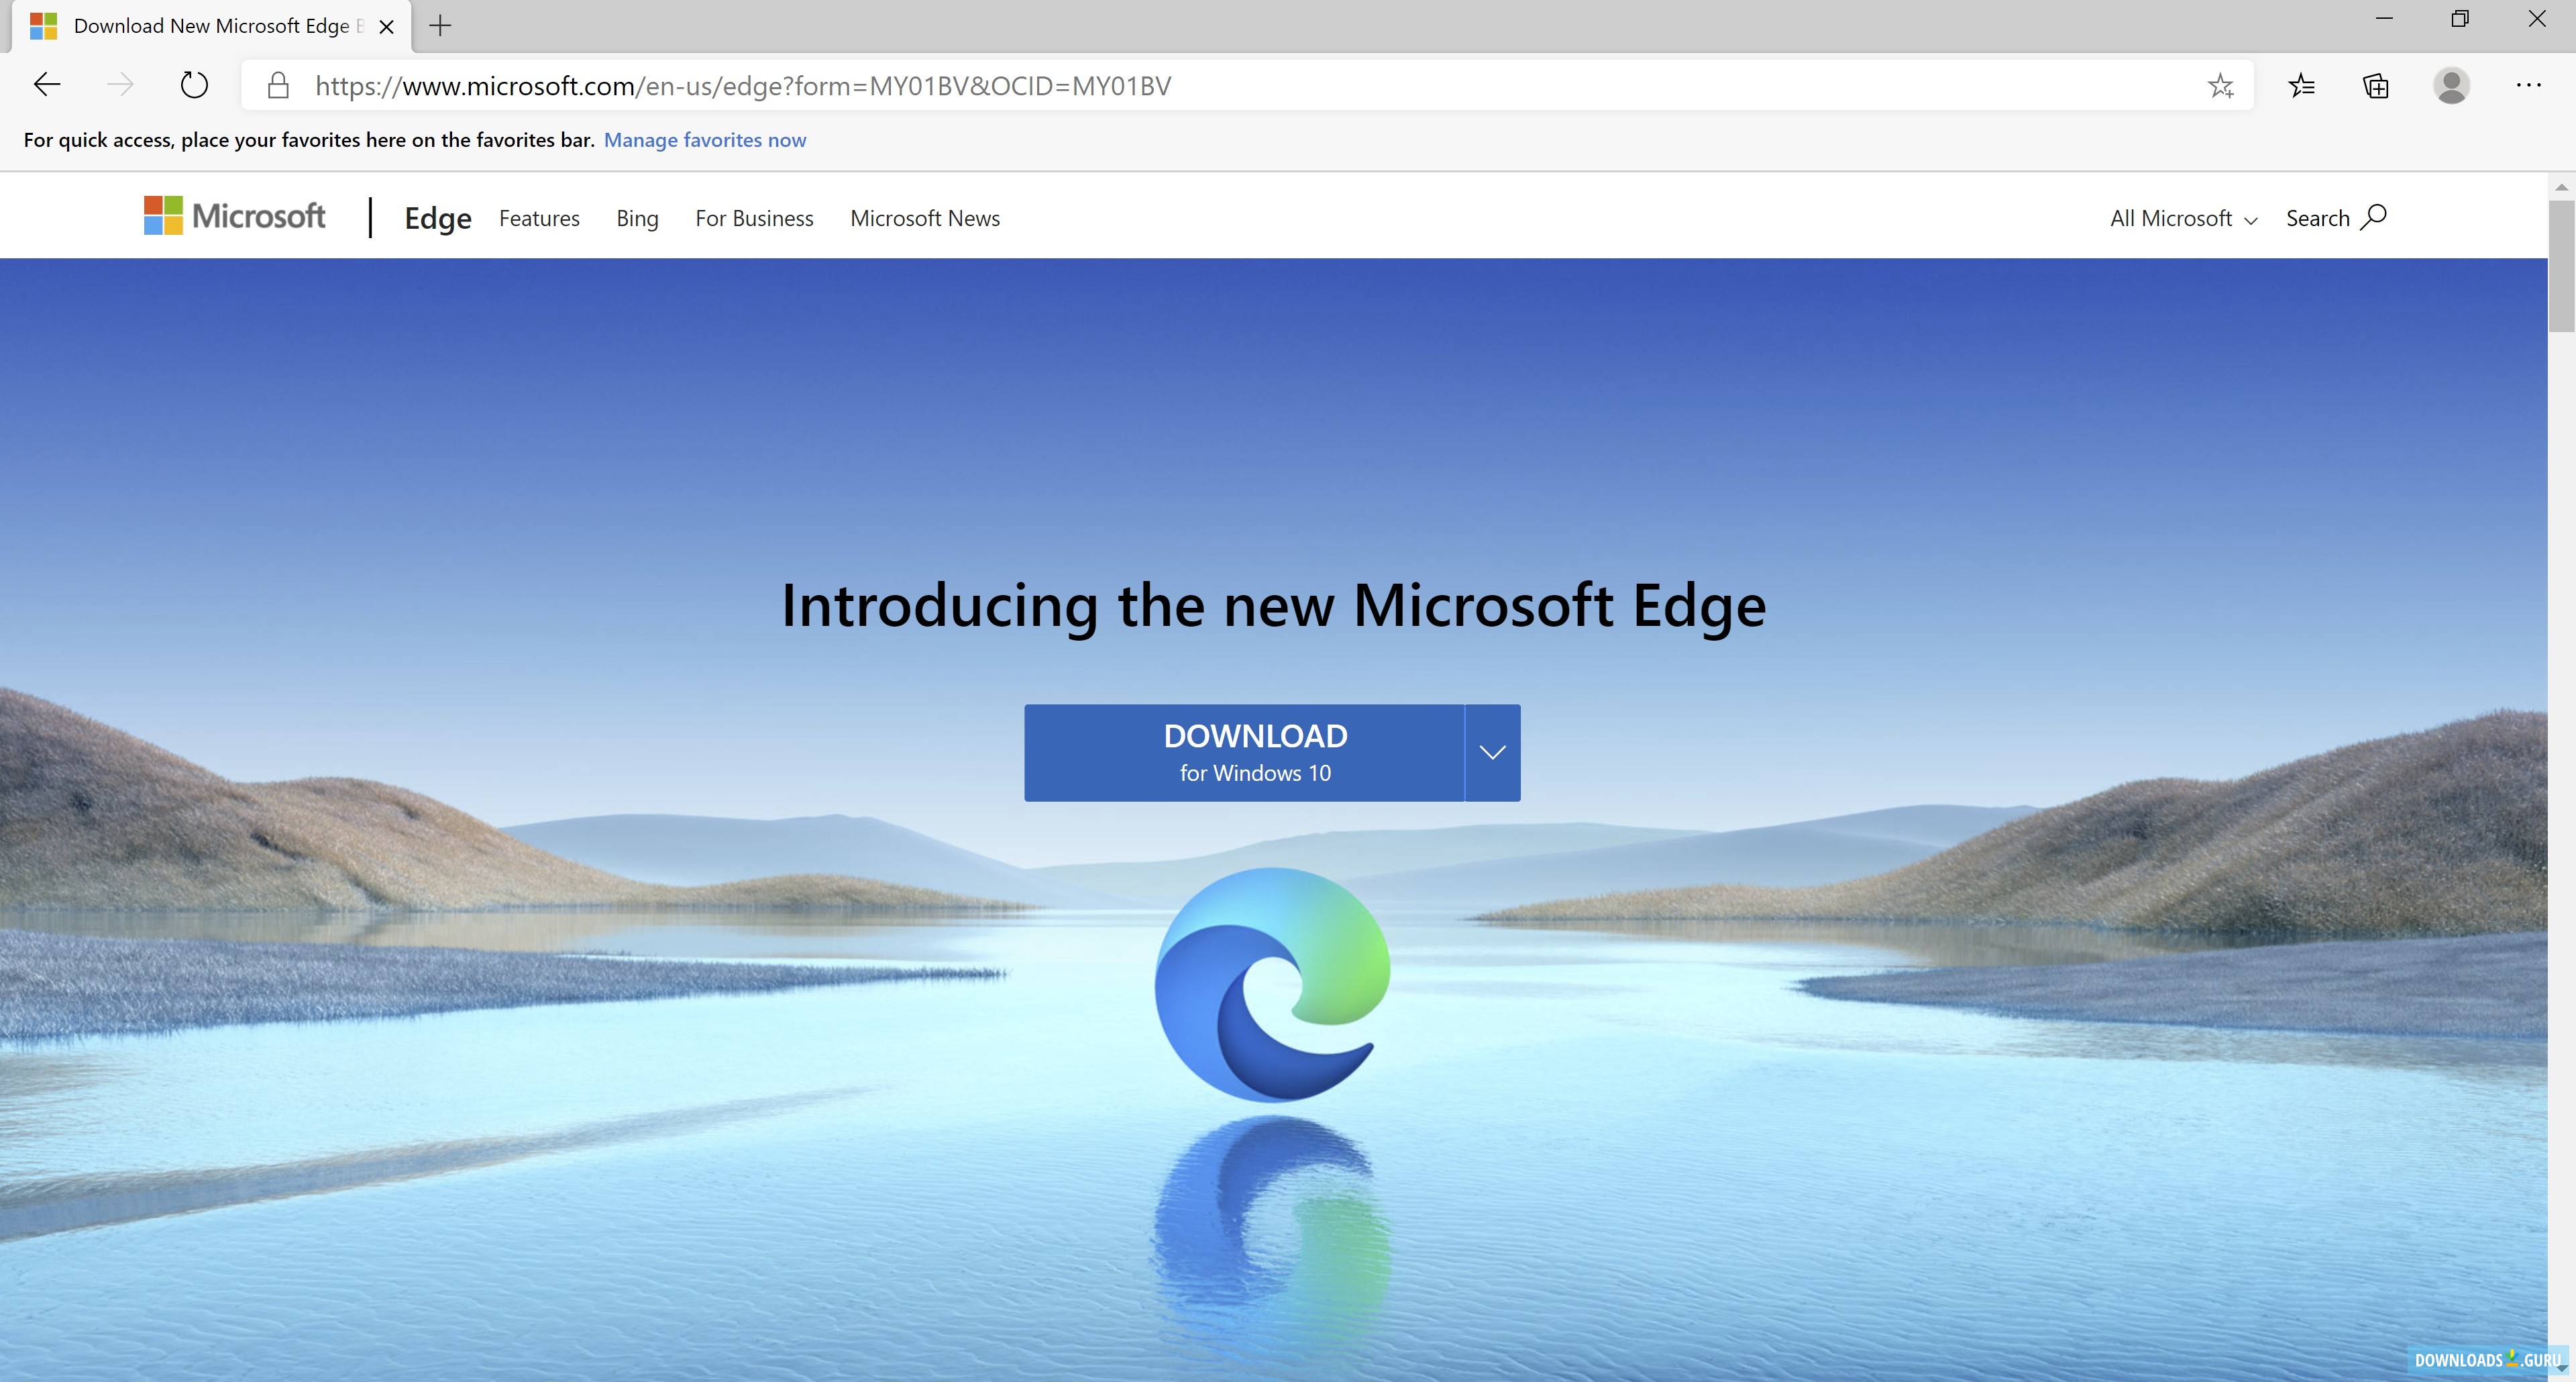Click the Settings and more ellipsis icon
This screenshot has height=1382, width=2576.
click(2528, 85)
